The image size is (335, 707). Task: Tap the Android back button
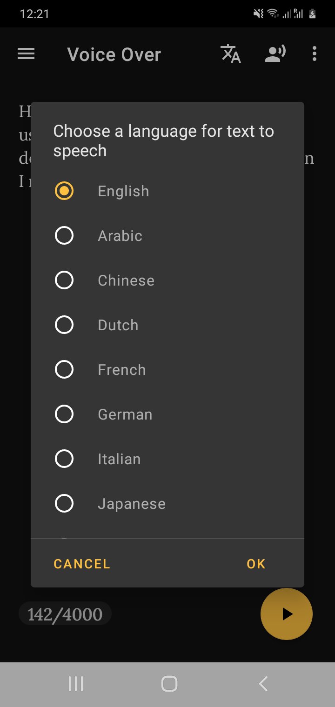click(x=263, y=684)
